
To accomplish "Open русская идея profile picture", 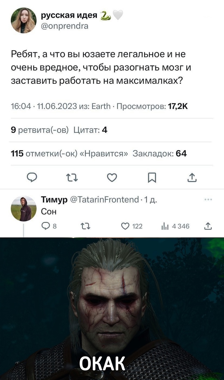I will [23, 20].
